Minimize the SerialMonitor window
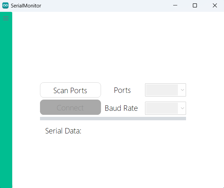This screenshot has width=224, height=188. (175, 5)
